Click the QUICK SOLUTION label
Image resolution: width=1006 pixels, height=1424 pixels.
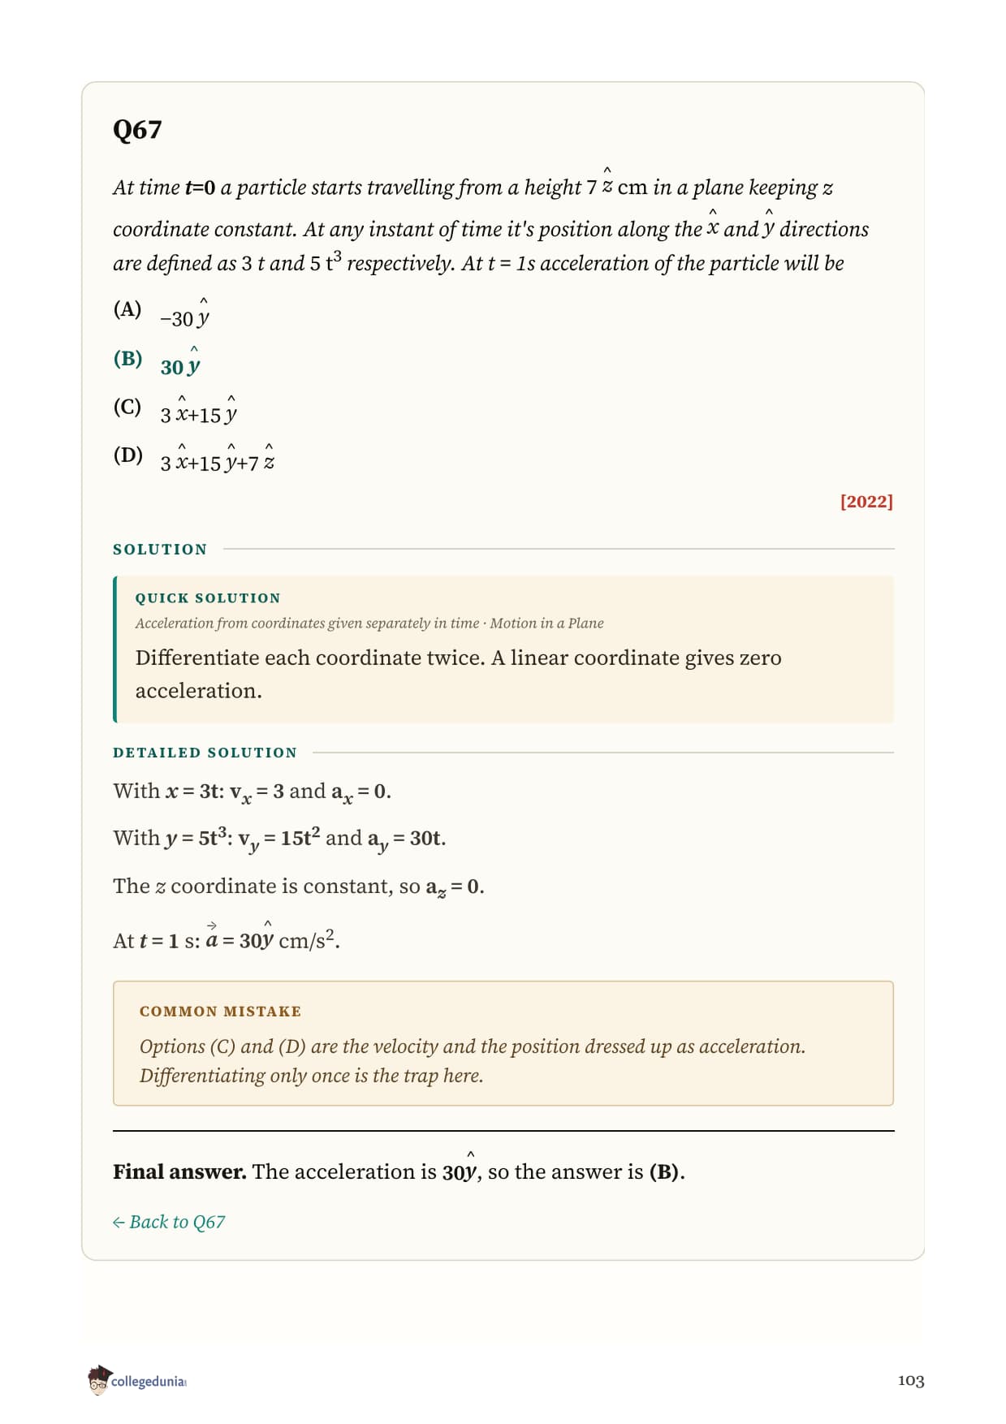208,598
